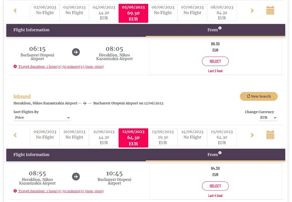Go to next inbound dates arrow
The width and height of the screenshot is (292, 202).
(x=252, y=135)
